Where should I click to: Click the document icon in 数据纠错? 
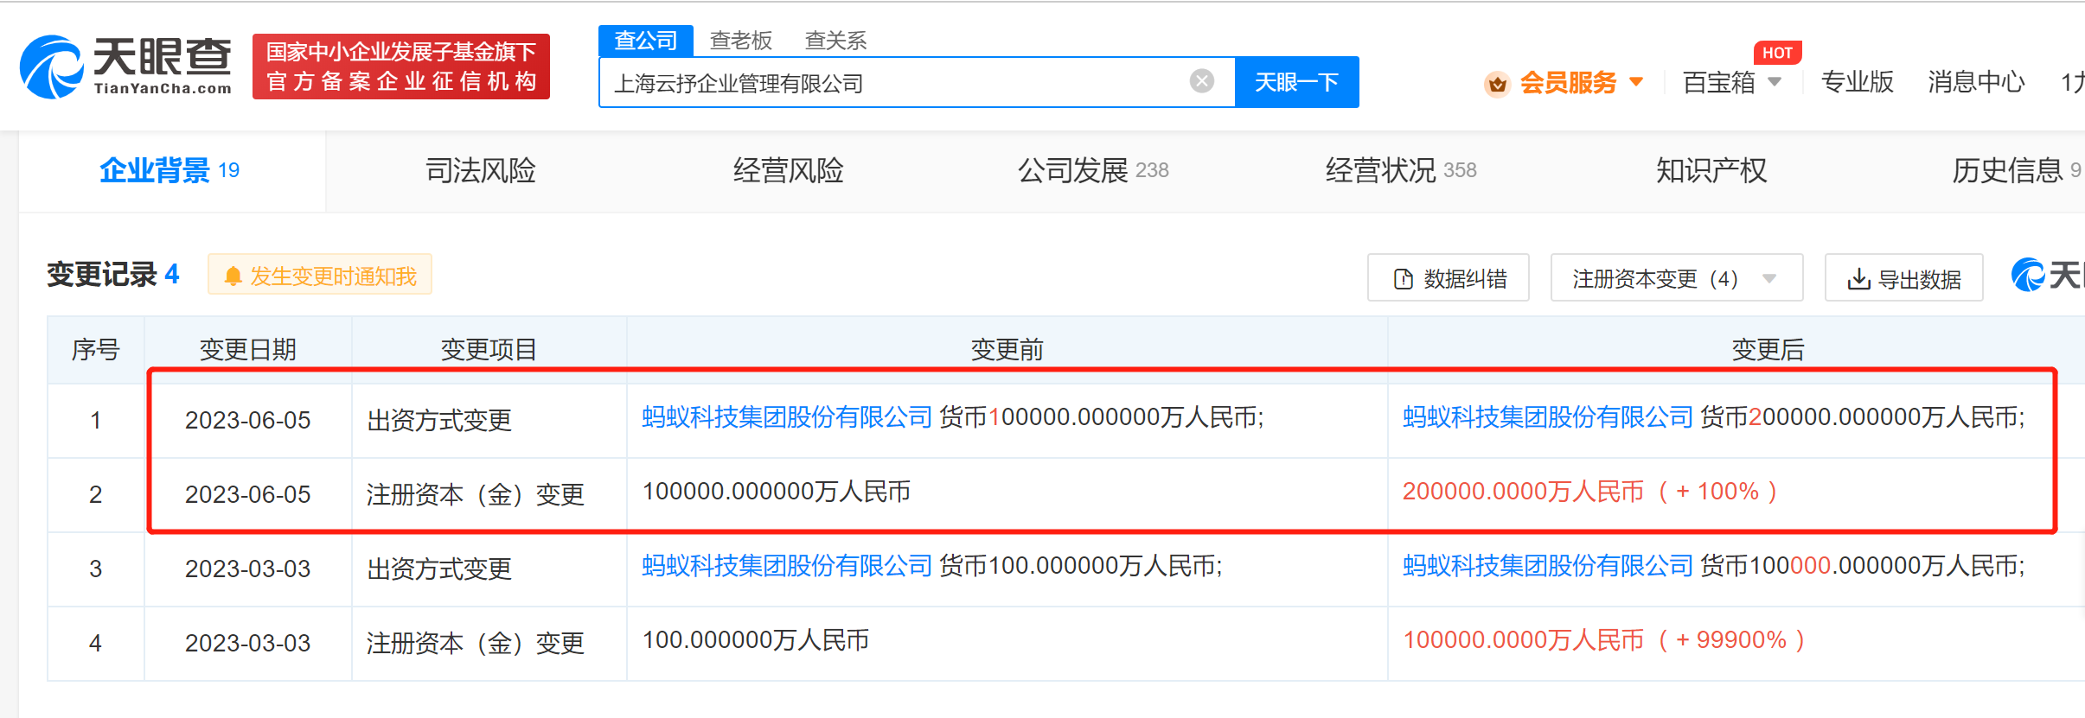click(x=1403, y=279)
